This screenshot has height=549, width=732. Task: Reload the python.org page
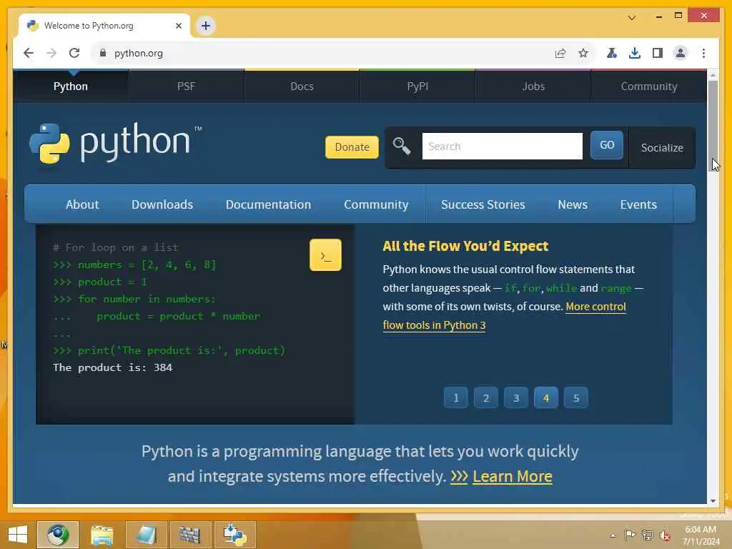pos(74,53)
